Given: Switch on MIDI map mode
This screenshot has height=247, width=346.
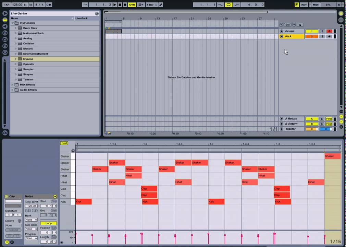Looking at the screenshot, I should click(316, 5).
